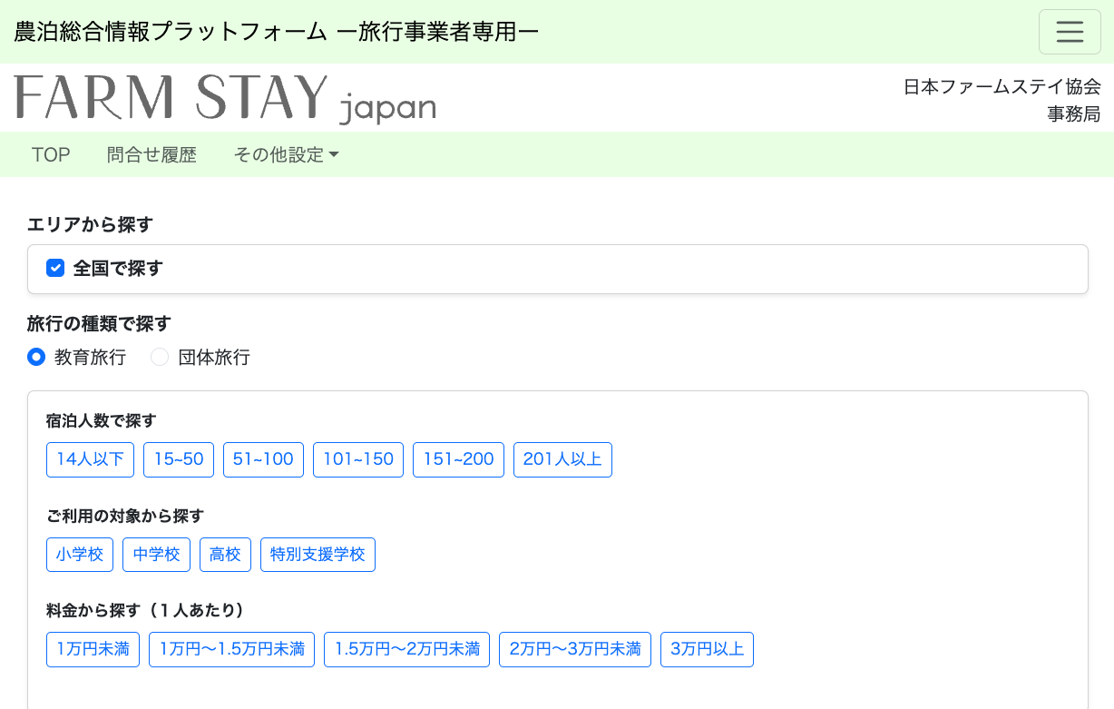Open the hamburger navigation menu
Viewport: 1114px width, 709px height.
click(1070, 32)
